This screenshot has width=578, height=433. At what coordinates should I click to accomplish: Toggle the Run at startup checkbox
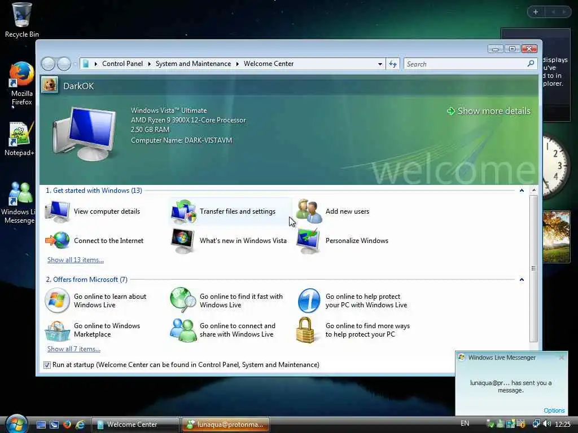47,365
